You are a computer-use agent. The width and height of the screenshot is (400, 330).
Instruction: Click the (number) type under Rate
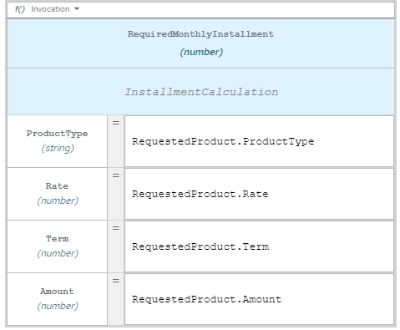coord(58,201)
